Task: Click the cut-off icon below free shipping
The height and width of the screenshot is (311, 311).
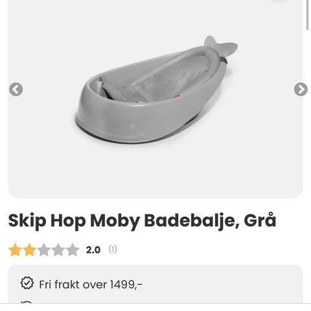Action: point(27,302)
